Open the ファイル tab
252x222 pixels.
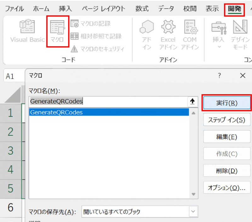click(14, 9)
